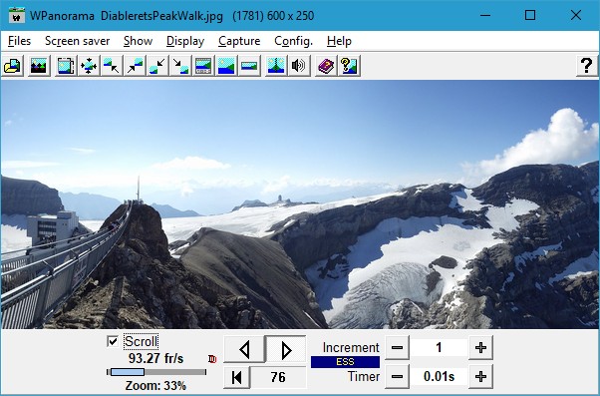Minimize the WPanorama window
Viewport: 600px width, 396px height.
[x=485, y=15]
